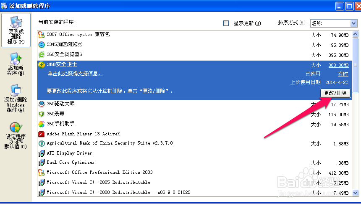Maximize the 添加或删除程序 window
Screen dimensions: 361x206
point(350,6)
